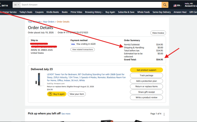Click the Buy it again button

[57, 94]
